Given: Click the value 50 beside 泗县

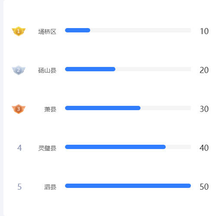Looking at the screenshot, I should pyautogui.click(x=204, y=187).
